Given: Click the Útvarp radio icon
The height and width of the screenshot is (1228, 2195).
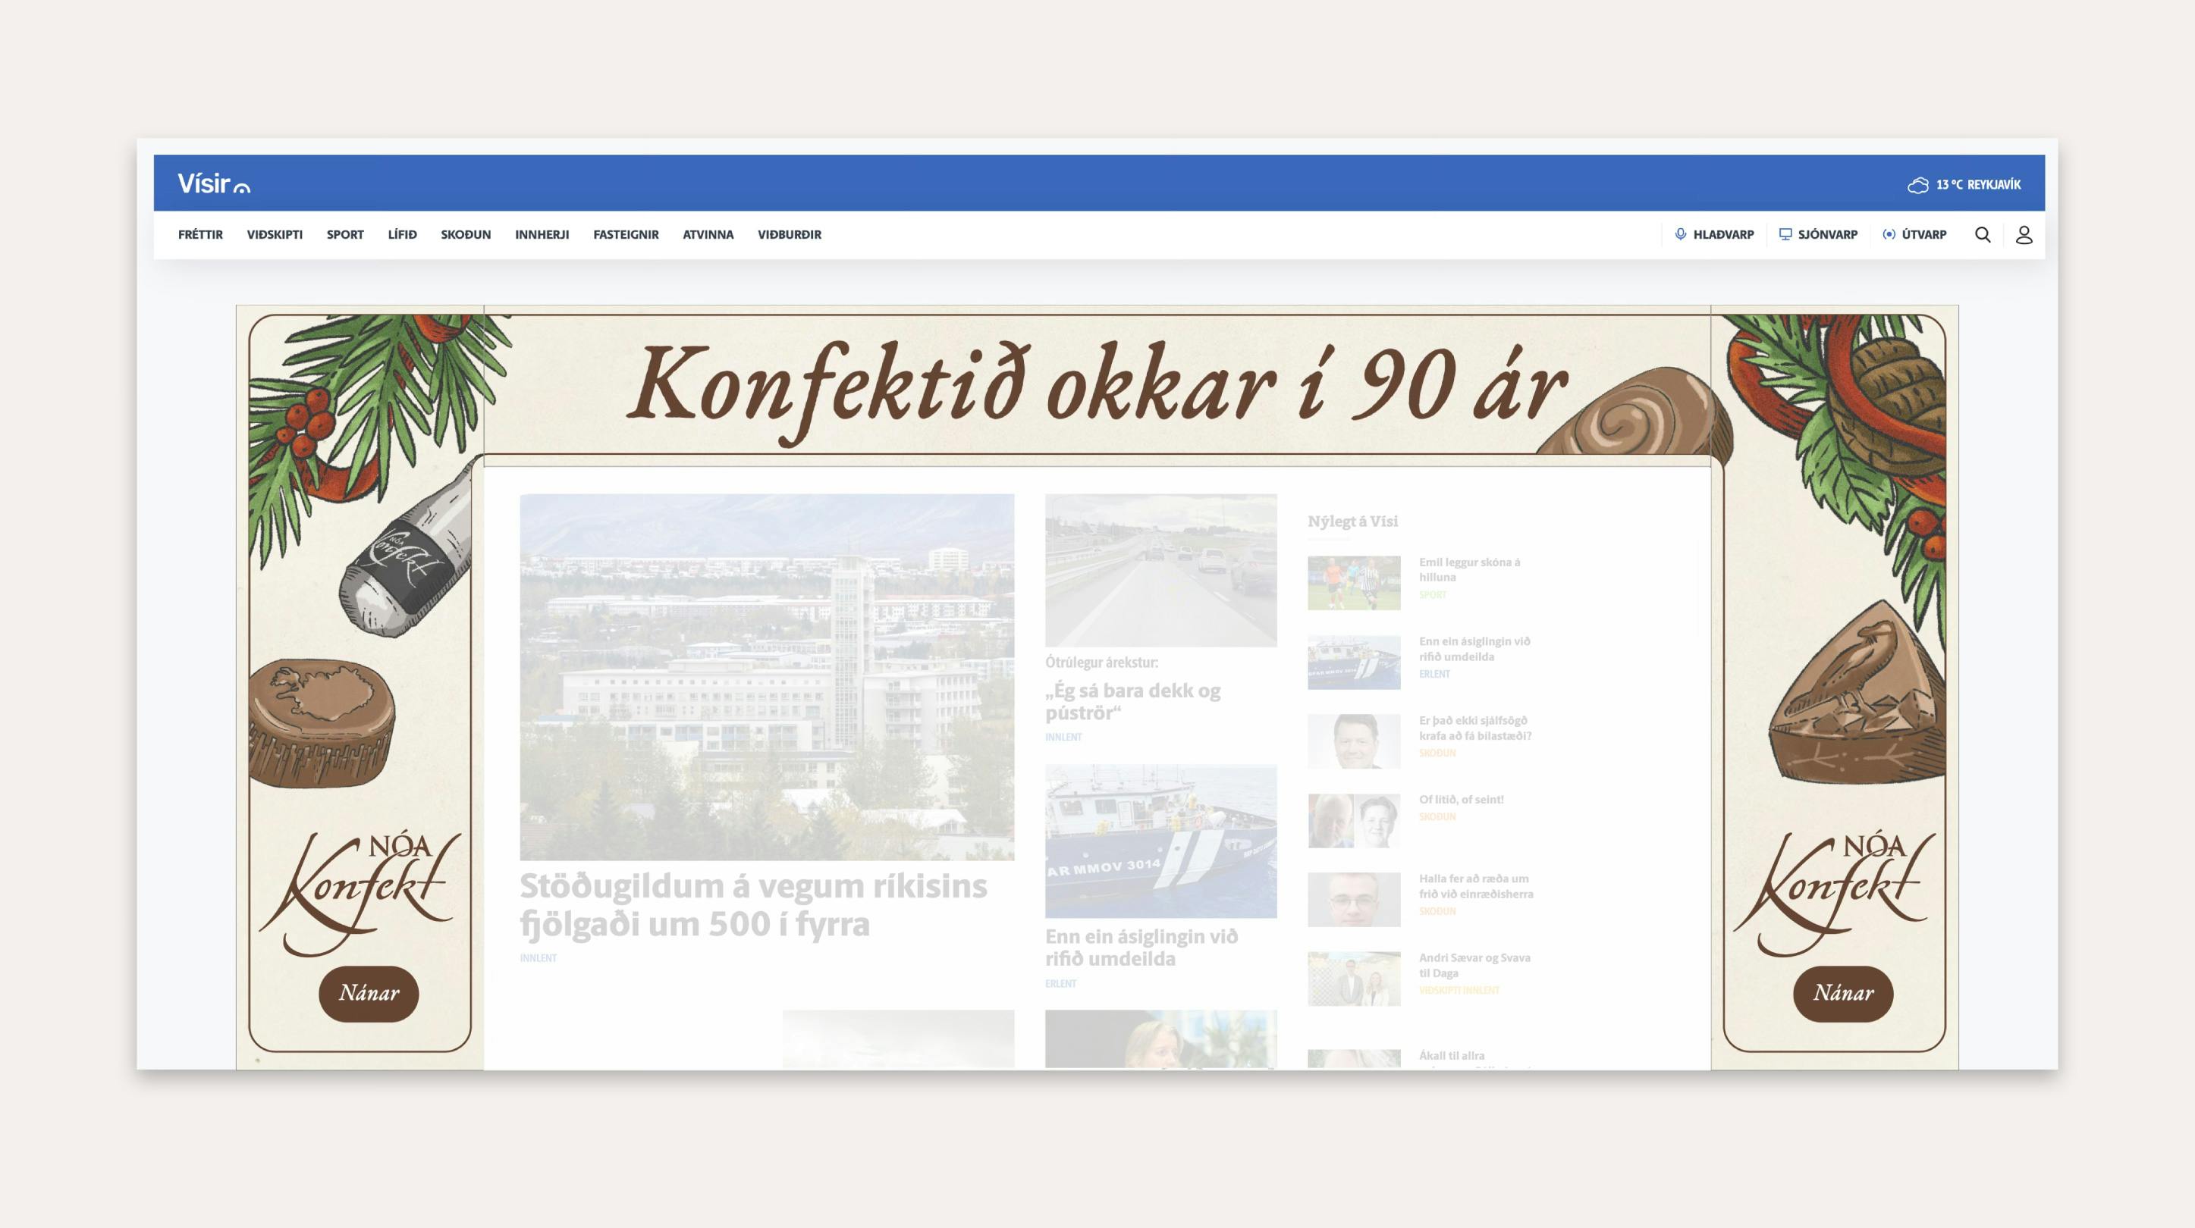Looking at the screenshot, I should tap(1889, 234).
